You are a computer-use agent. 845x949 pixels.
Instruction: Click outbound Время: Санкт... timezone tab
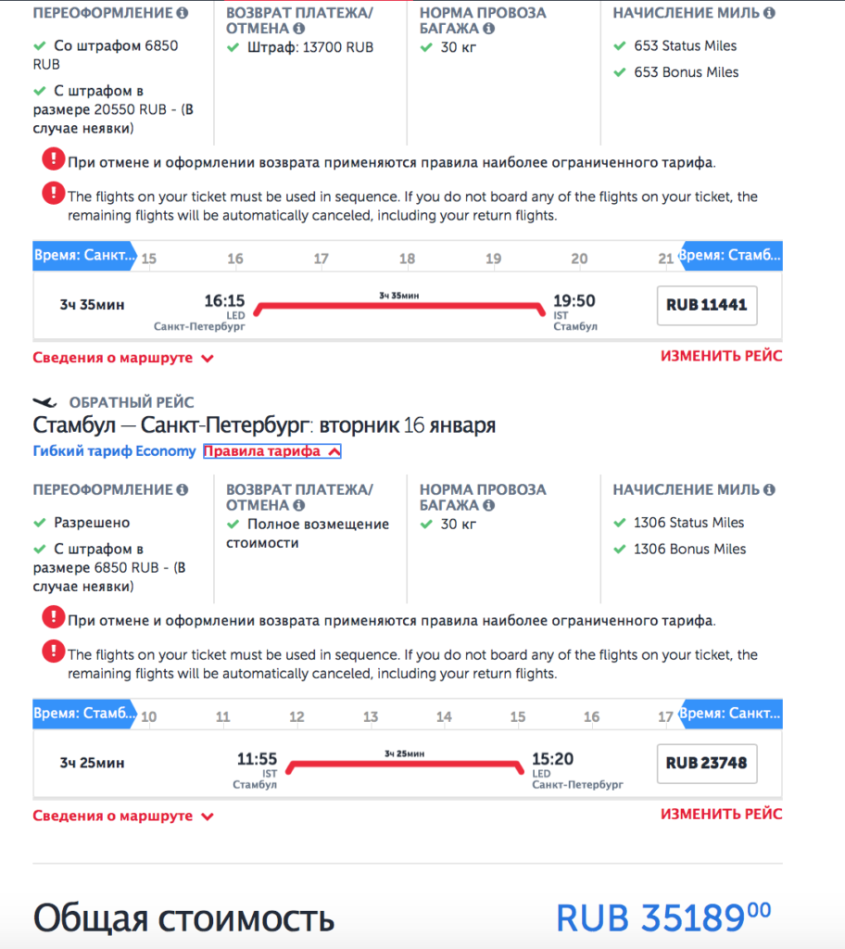click(x=84, y=256)
